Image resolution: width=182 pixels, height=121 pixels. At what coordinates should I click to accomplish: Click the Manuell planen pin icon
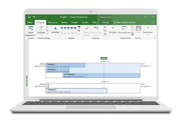click(x=87, y=28)
